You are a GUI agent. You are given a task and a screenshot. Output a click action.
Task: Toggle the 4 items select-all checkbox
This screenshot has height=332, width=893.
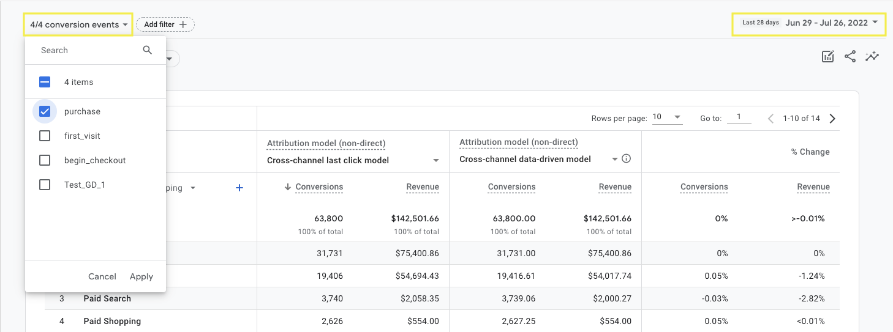pyautogui.click(x=45, y=82)
